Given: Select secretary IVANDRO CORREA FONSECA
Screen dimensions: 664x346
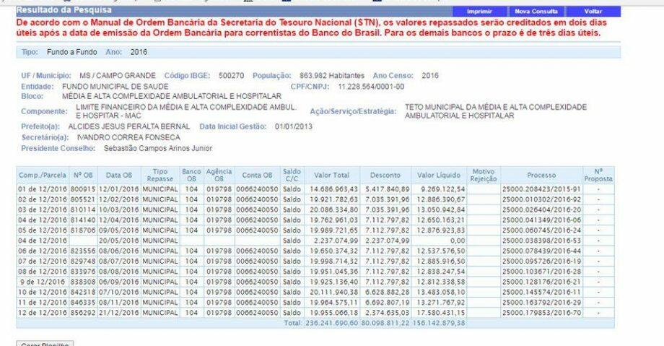Looking at the screenshot, I should 128,138.
